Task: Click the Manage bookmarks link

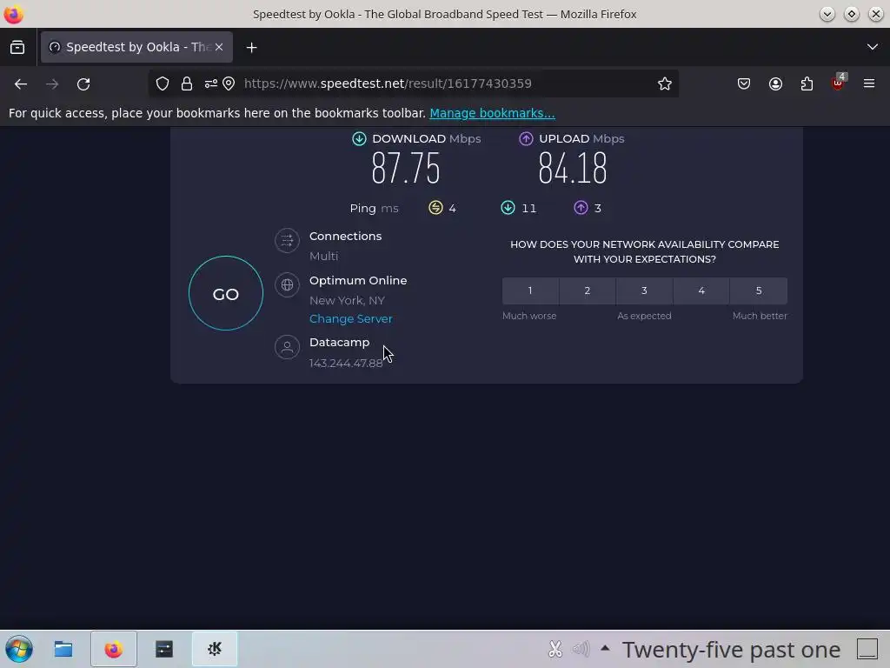Action: [x=492, y=113]
